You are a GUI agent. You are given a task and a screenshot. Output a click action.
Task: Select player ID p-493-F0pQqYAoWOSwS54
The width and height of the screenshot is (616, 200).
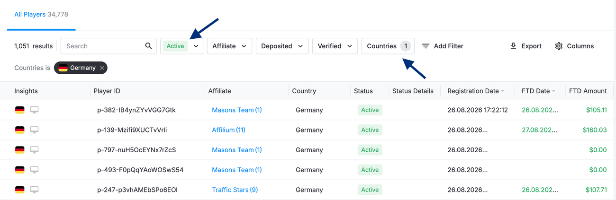pos(140,169)
